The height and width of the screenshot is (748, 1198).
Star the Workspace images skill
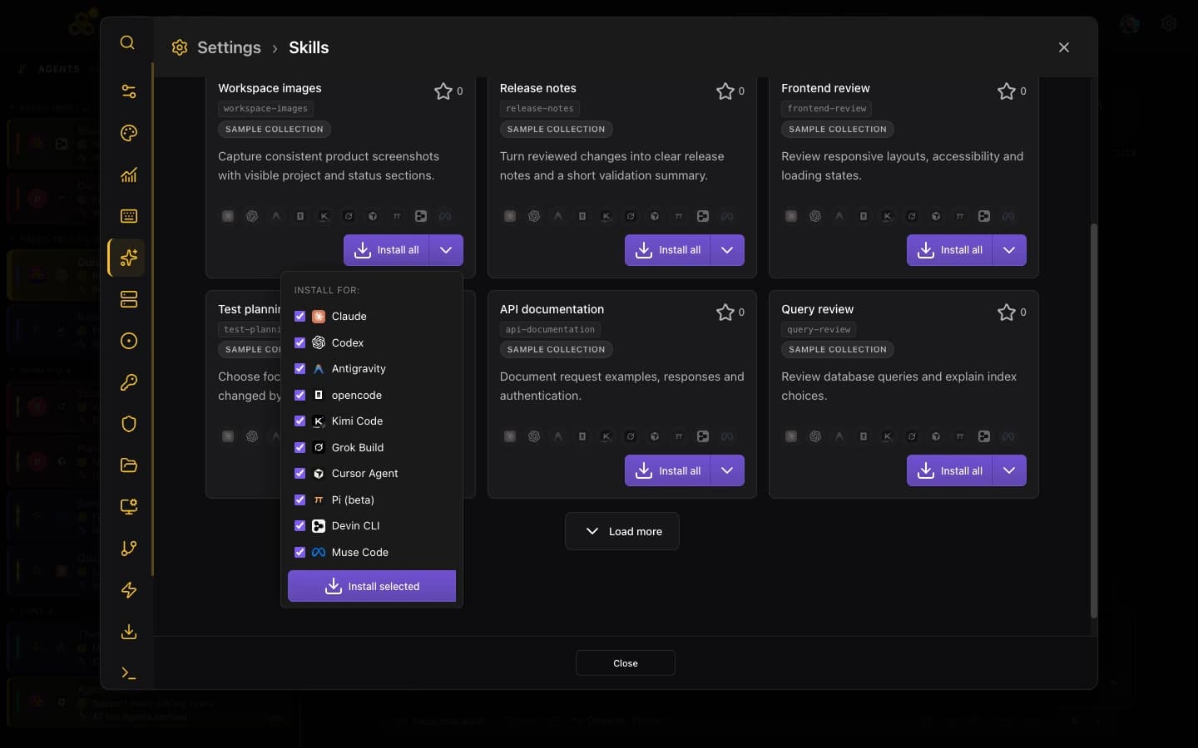tap(443, 91)
